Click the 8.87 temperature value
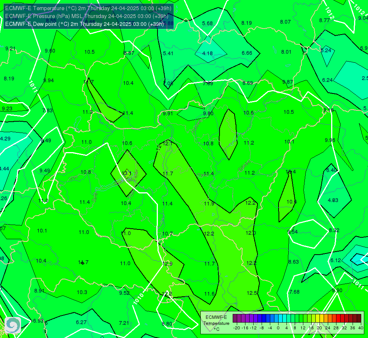Screen dimensions: 368x338 pos(129,53)
